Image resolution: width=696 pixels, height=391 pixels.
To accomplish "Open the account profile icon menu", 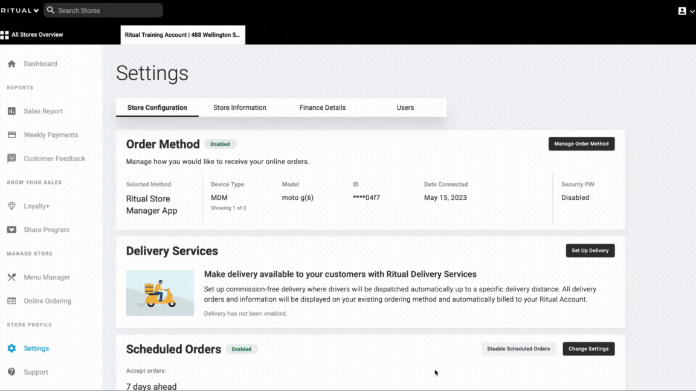I will (681, 11).
